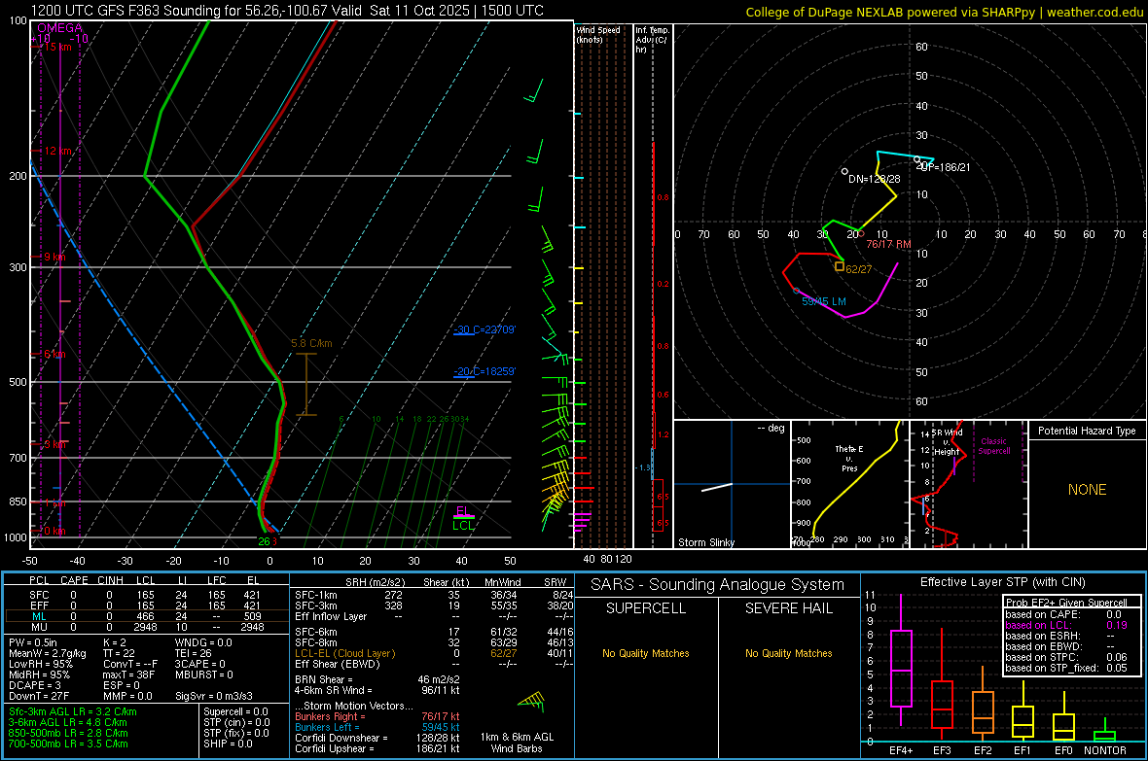Click the Inf. Temp. Adv. column header
This screenshot has height=761, width=1148.
coord(652,40)
